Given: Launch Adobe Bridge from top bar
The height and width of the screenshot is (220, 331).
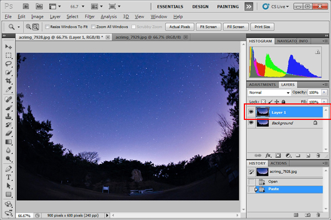Looking at the screenshot, I should tap(26, 7).
